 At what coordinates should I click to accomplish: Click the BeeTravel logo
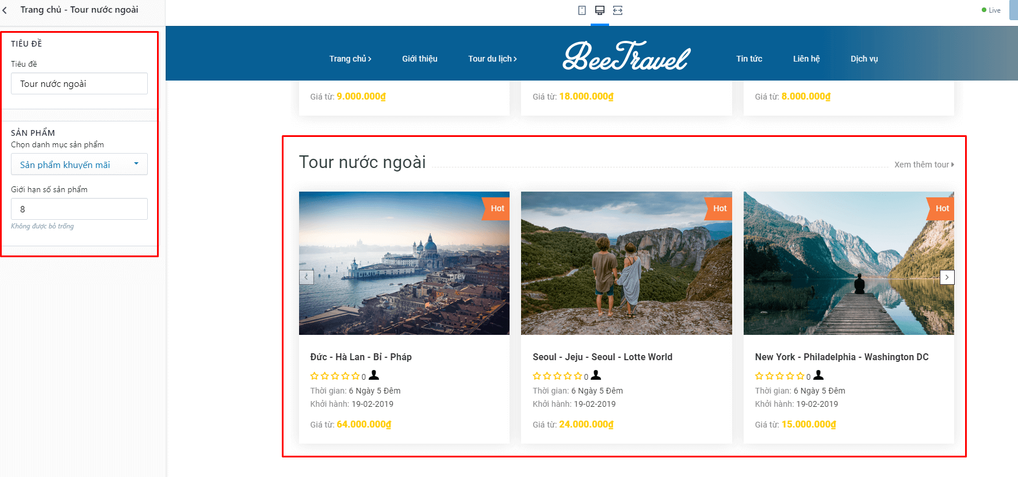click(626, 56)
